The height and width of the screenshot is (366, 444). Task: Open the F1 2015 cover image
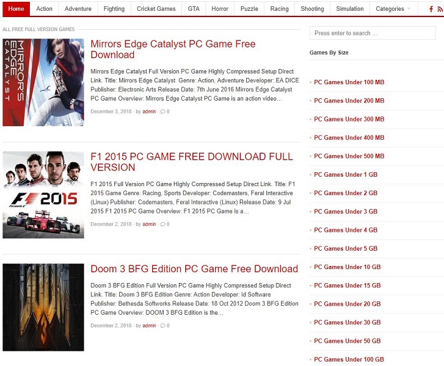(43, 195)
